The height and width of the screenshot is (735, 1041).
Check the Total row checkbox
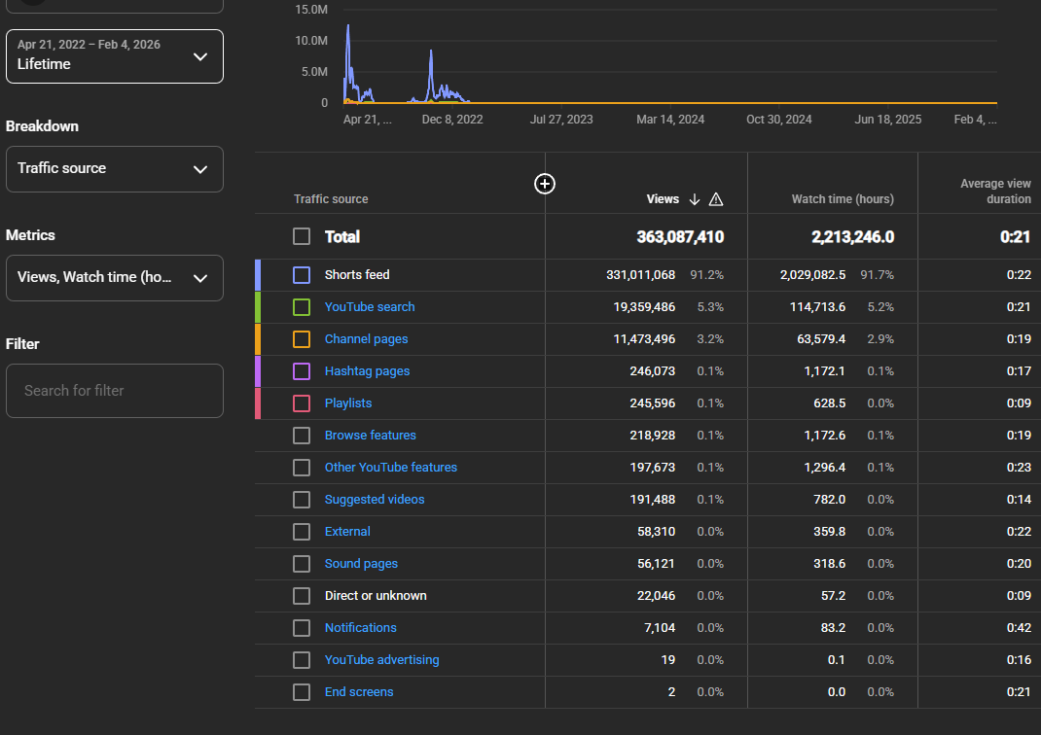(x=302, y=236)
